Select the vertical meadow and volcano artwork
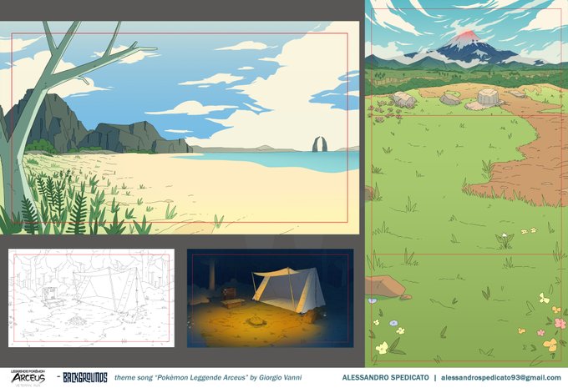 (x=467, y=184)
